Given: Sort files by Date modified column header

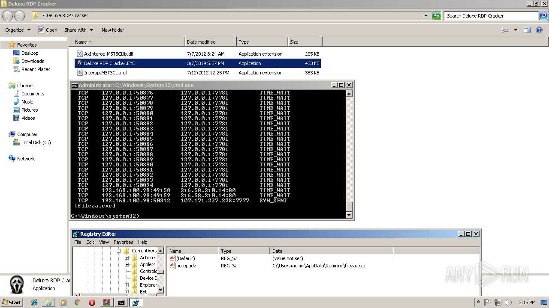Looking at the screenshot, I should pyautogui.click(x=211, y=42).
